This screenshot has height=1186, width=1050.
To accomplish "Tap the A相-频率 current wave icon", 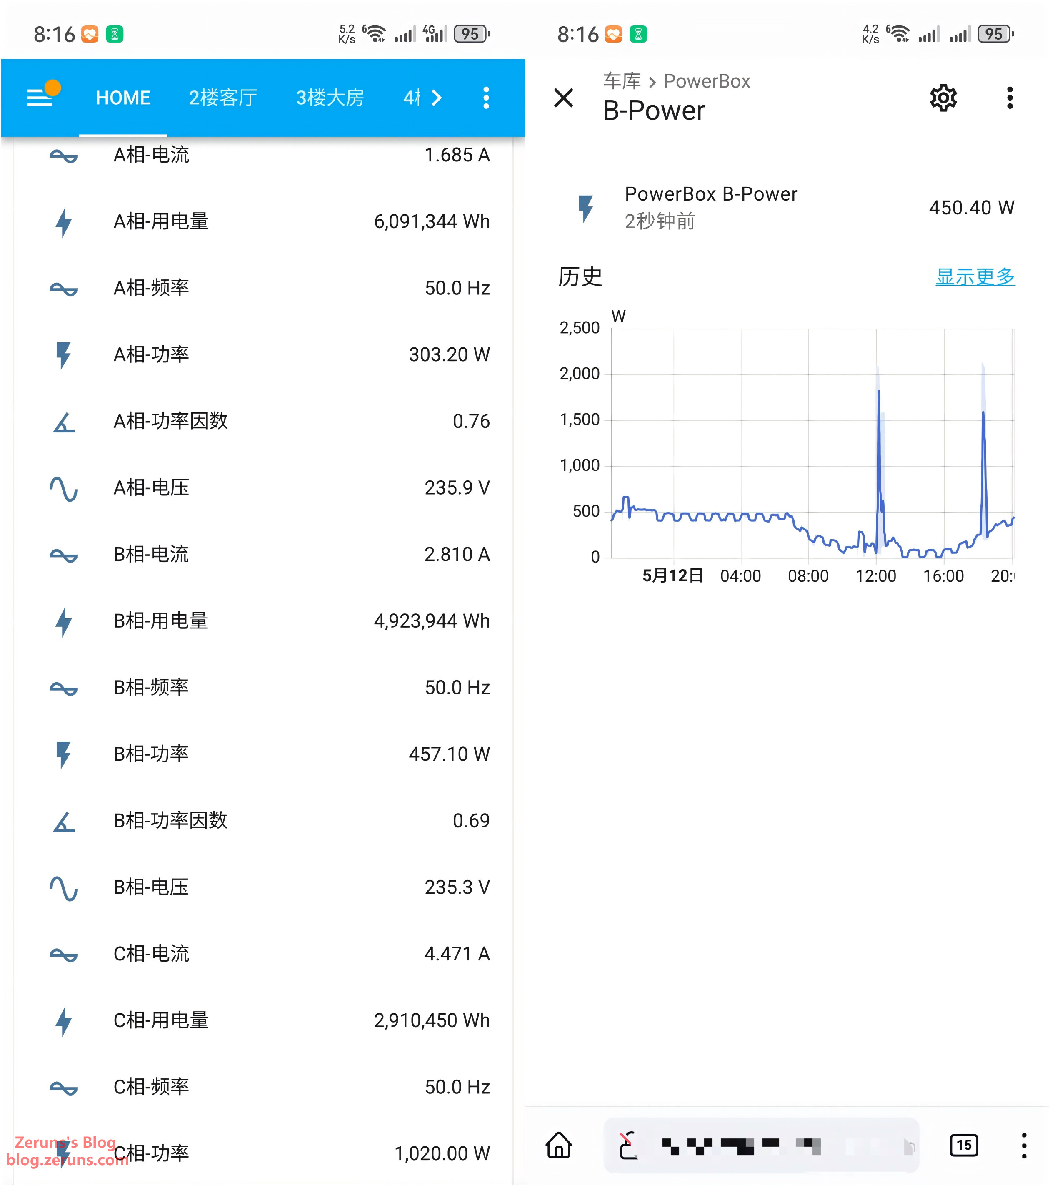I will pyautogui.click(x=63, y=289).
